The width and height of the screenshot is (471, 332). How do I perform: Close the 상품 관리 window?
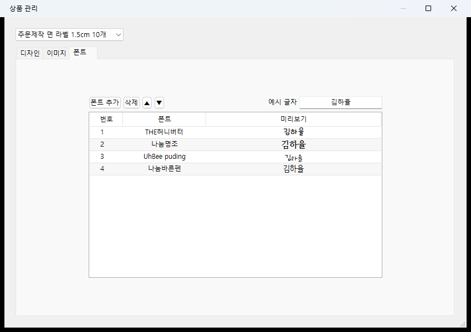(x=454, y=8)
